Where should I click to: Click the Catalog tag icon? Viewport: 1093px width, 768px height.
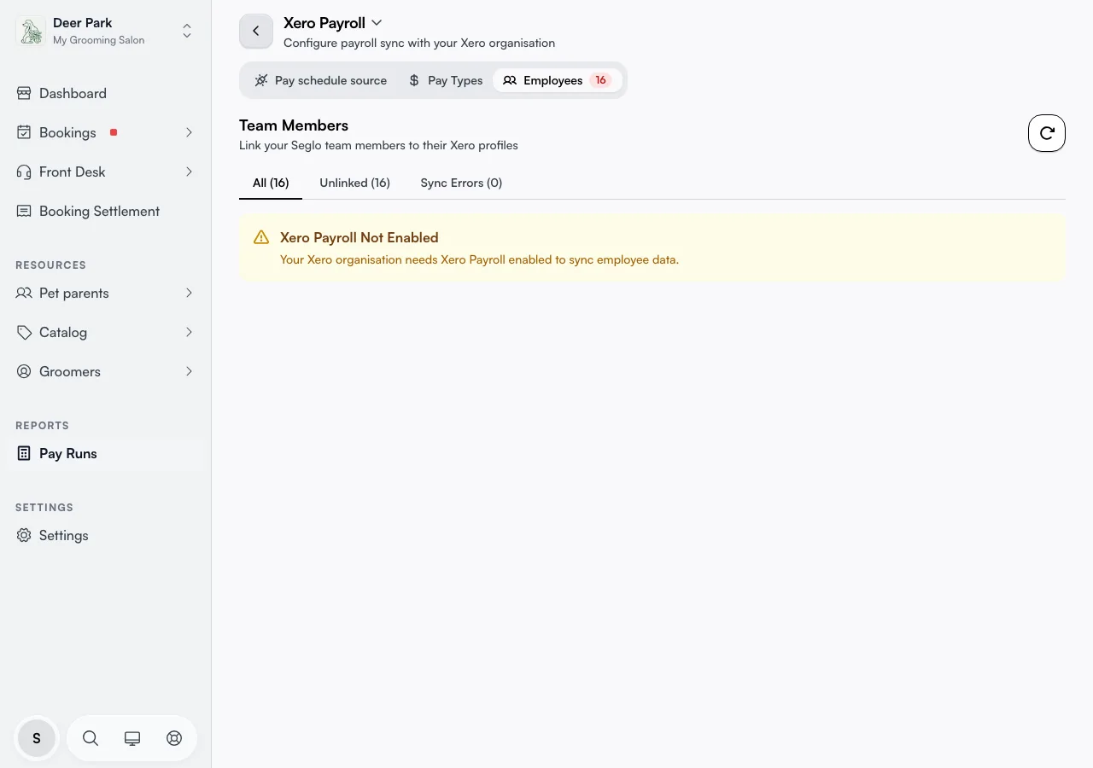pos(24,332)
